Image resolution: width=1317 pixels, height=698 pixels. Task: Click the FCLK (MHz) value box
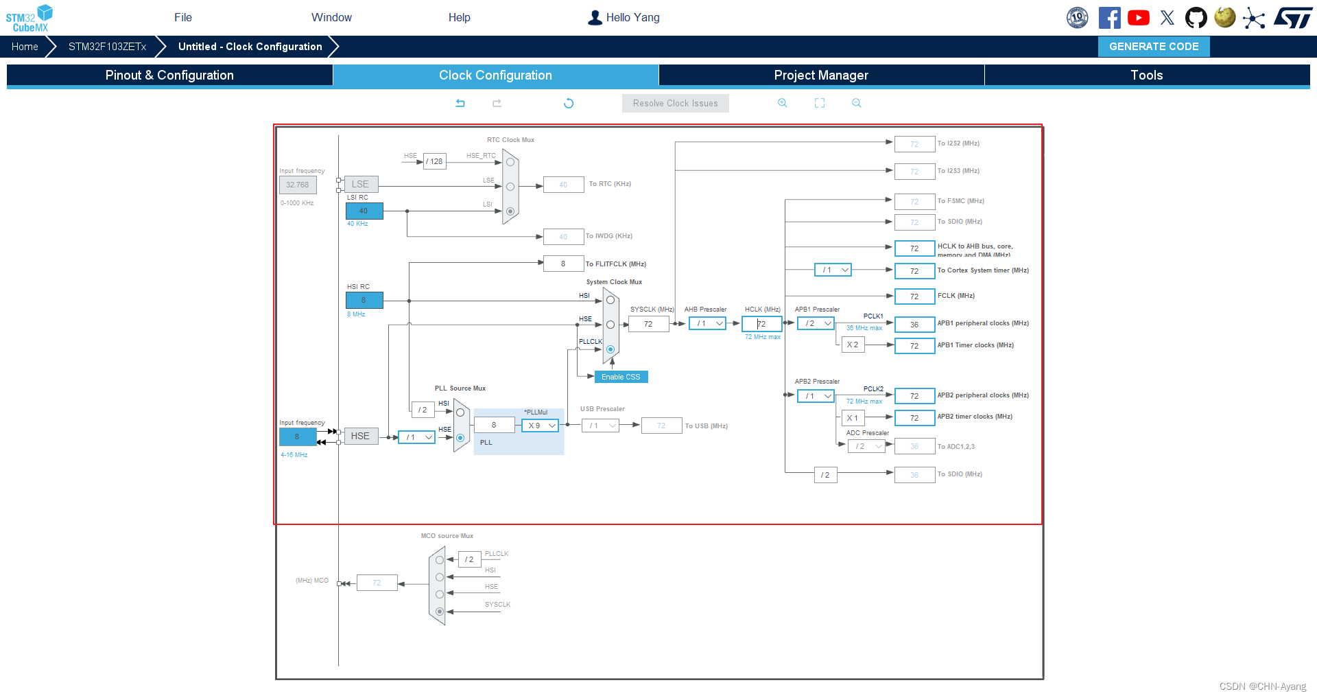point(914,296)
